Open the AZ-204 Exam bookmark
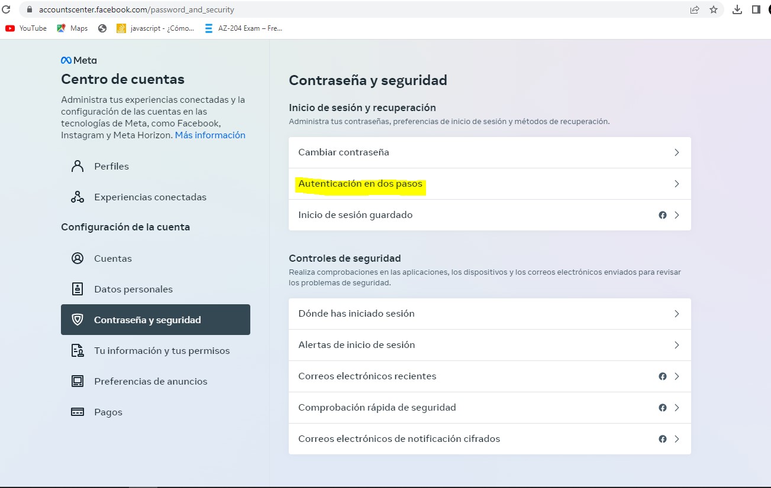Screen dimensions: 771x488 (x=243, y=28)
